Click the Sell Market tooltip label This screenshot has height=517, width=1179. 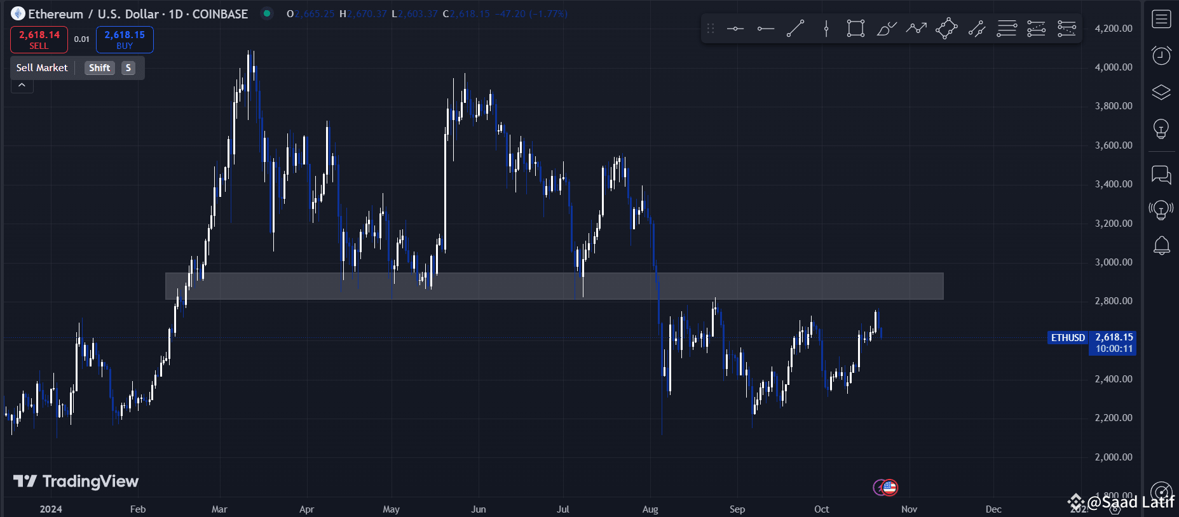(x=42, y=68)
